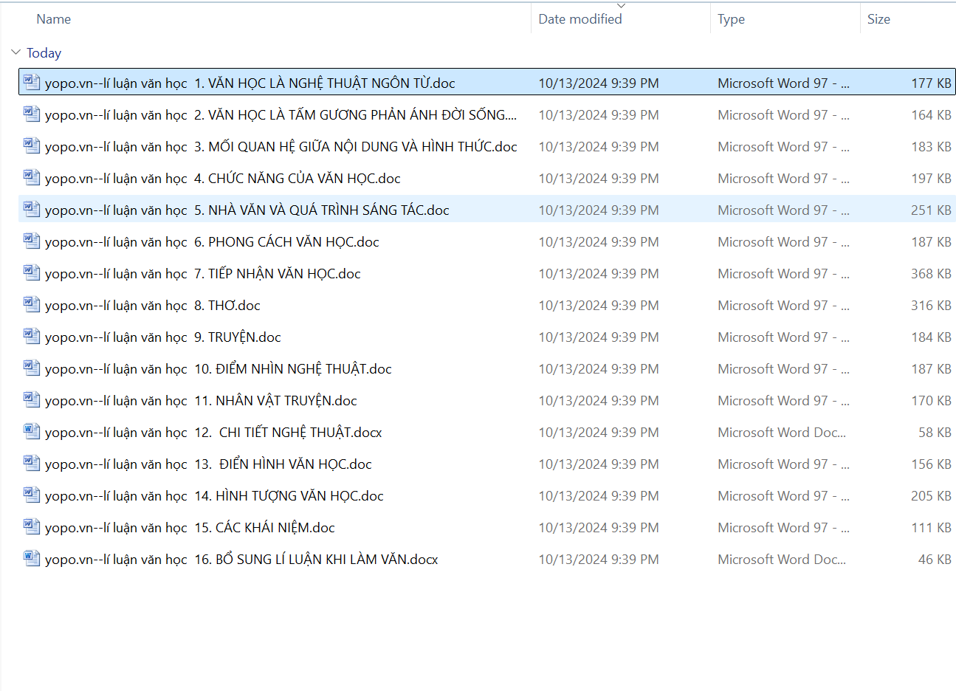Click Word icon of file 3. MỐI QUAN HỆ

(x=31, y=145)
